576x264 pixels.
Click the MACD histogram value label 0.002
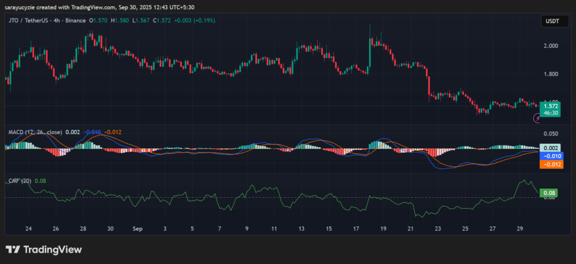pos(549,148)
